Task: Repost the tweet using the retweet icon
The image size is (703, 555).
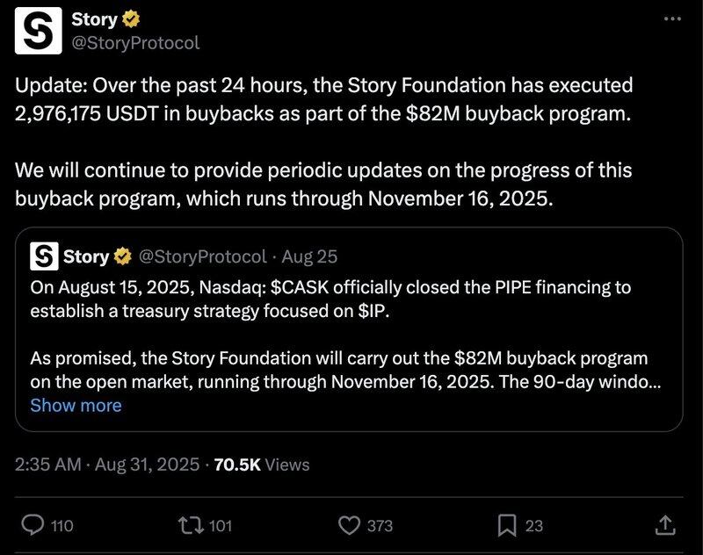Action: click(x=191, y=525)
